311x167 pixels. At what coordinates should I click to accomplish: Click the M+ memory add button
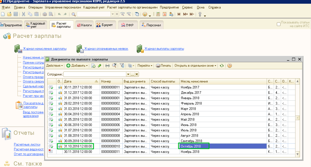point(186,14)
